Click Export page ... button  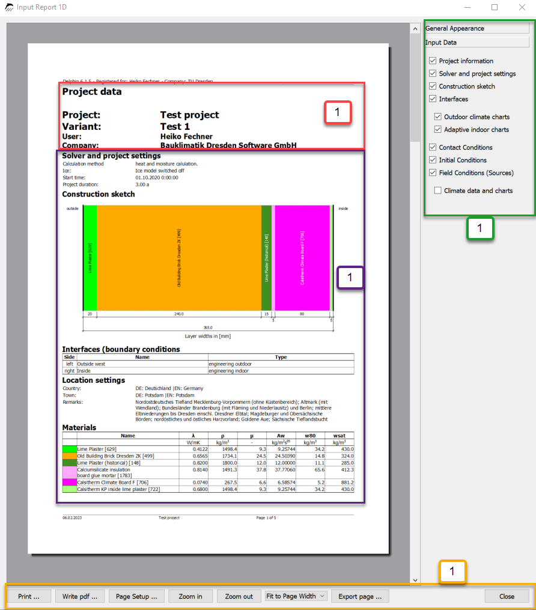[x=360, y=596]
